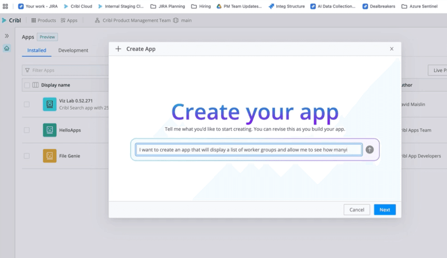
Task: Click the Preview badge
Action: 47,37
